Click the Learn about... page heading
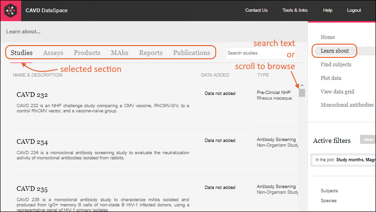This screenshot has width=376, height=212. point(23,31)
